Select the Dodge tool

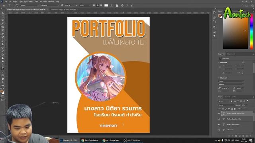point(3,62)
